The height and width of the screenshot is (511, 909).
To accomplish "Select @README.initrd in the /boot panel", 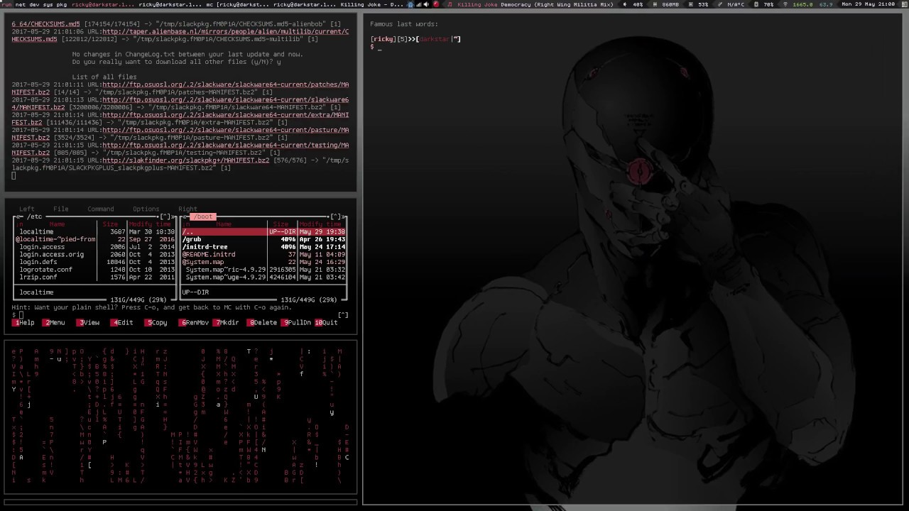I will (x=263, y=254).
